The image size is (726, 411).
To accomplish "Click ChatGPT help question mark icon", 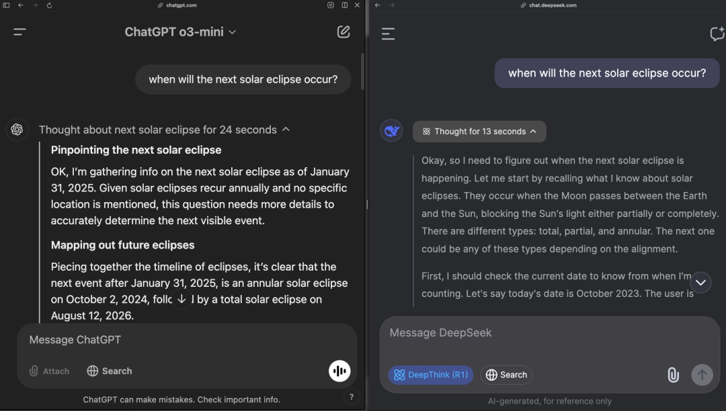I will tap(352, 397).
